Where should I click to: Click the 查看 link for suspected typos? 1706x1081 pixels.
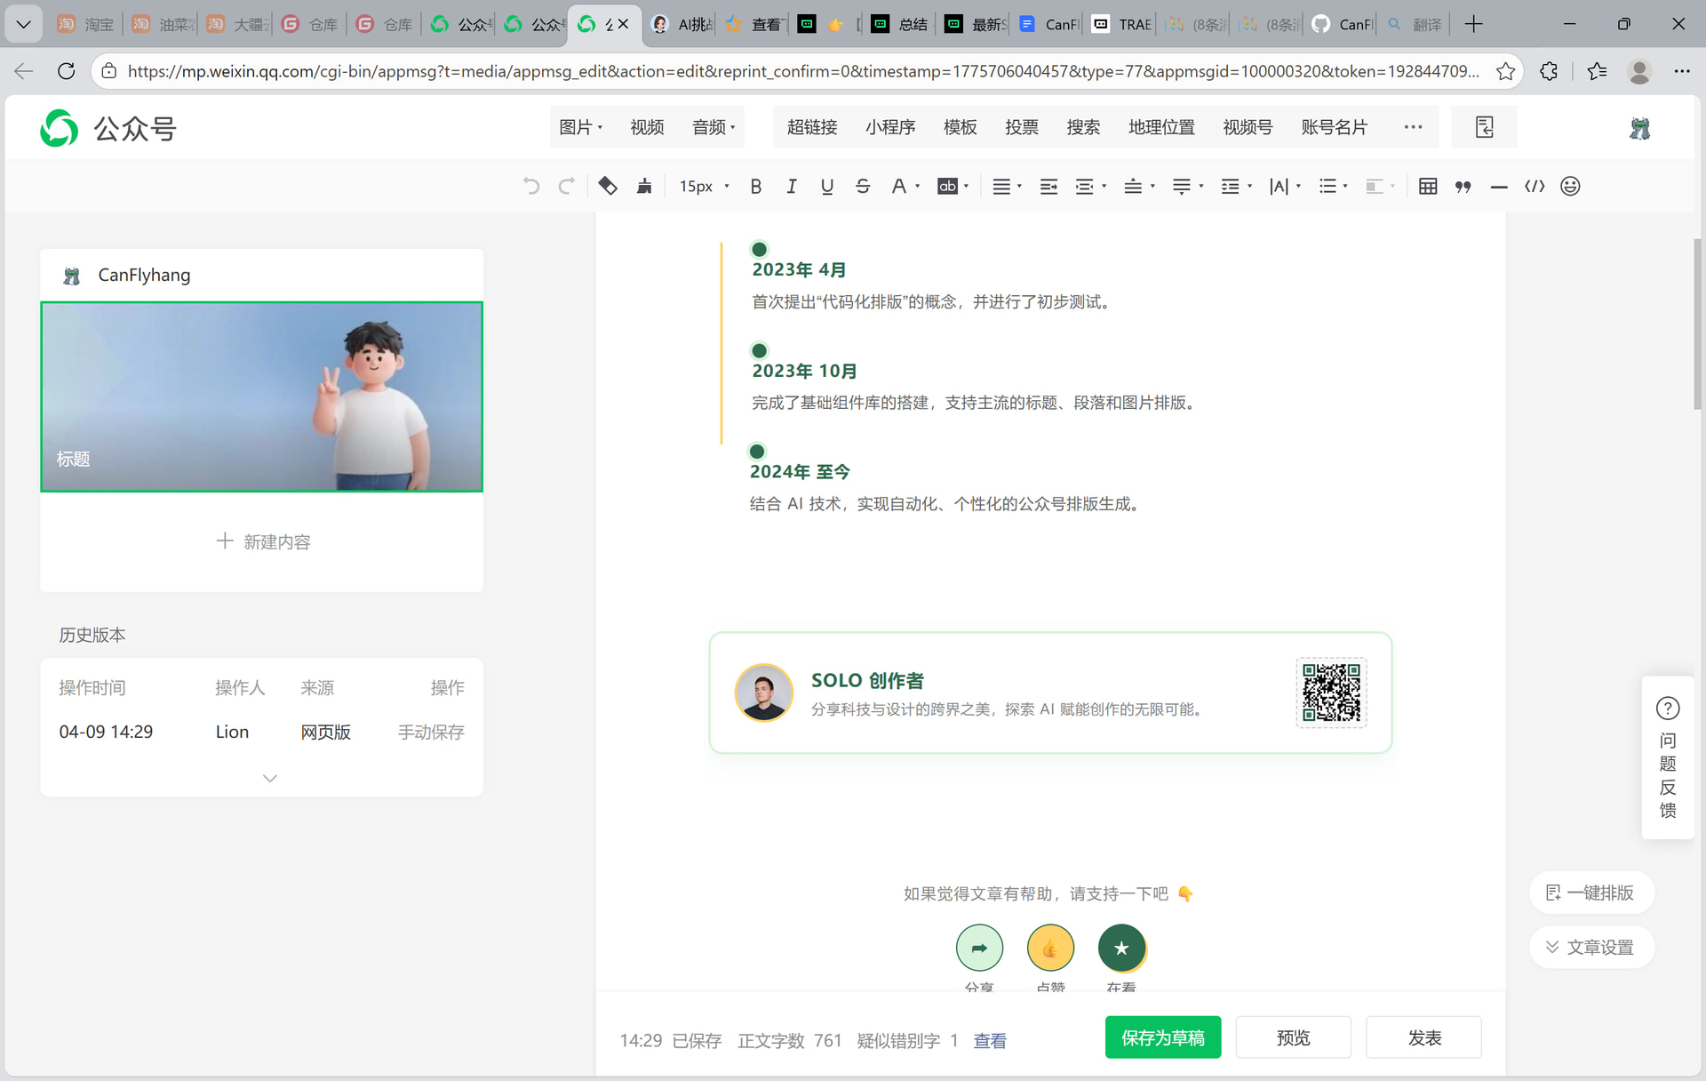[990, 1041]
